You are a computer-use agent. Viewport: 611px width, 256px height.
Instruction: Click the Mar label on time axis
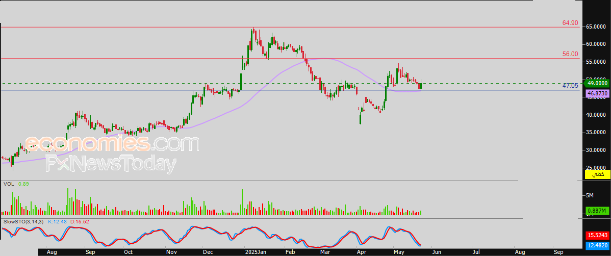click(325, 252)
